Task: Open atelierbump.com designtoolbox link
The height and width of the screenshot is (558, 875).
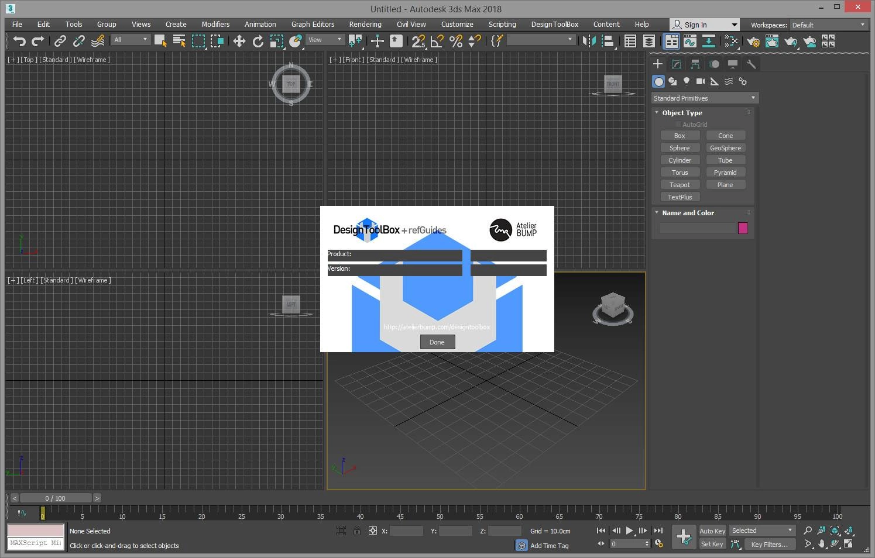Action: click(x=437, y=327)
